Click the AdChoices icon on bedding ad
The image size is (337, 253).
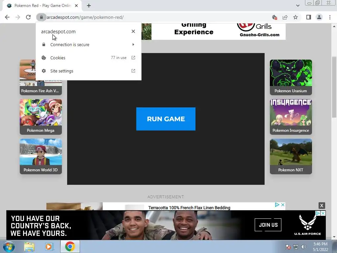(277, 205)
